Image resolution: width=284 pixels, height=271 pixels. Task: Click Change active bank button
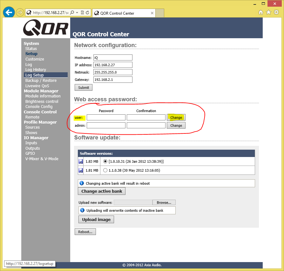[102, 191]
